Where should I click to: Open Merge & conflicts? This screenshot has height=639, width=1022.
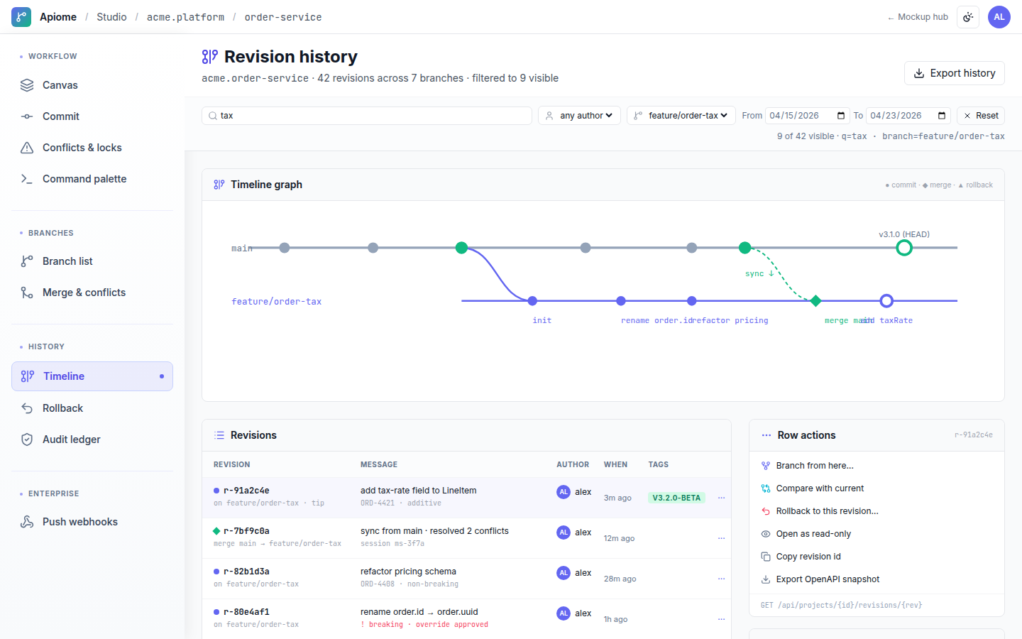[x=92, y=293]
